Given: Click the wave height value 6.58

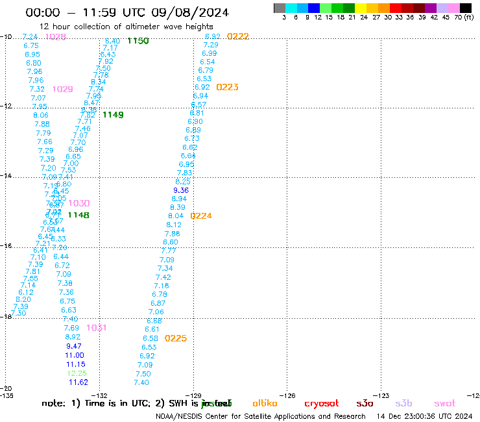Looking at the screenshot, I should pyautogui.click(x=150, y=338).
